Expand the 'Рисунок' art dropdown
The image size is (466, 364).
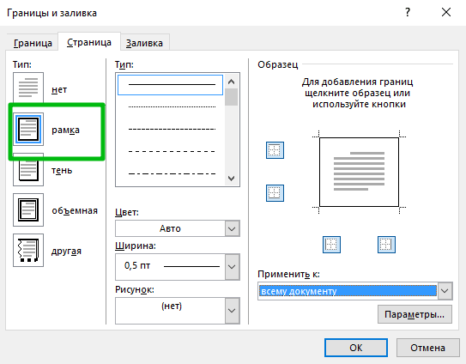[x=178, y=311]
